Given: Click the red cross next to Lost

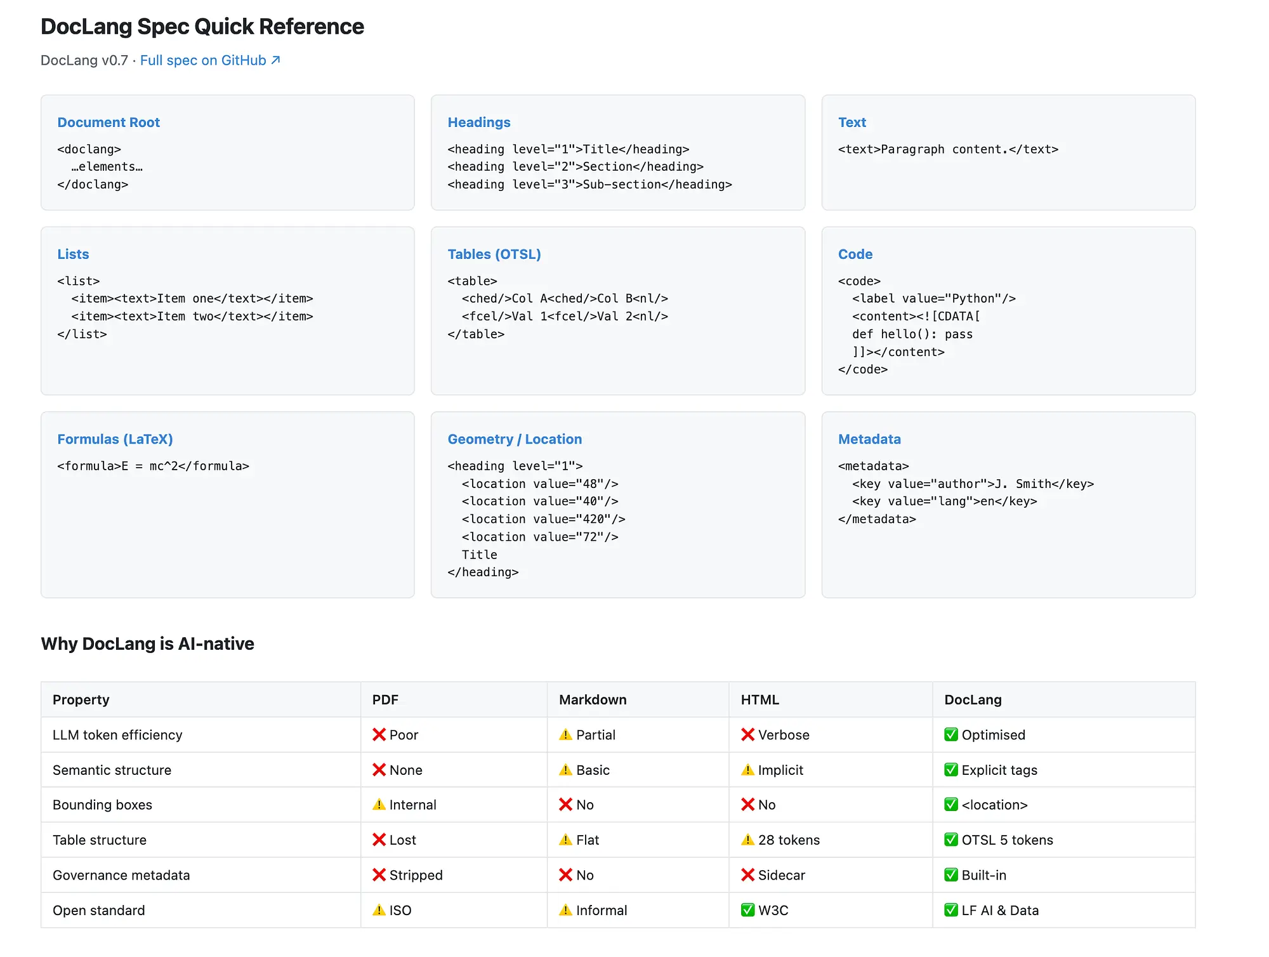Looking at the screenshot, I should tap(379, 840).
